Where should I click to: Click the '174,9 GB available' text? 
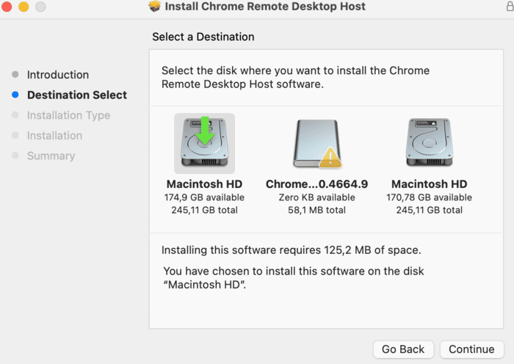click(204, 197)
